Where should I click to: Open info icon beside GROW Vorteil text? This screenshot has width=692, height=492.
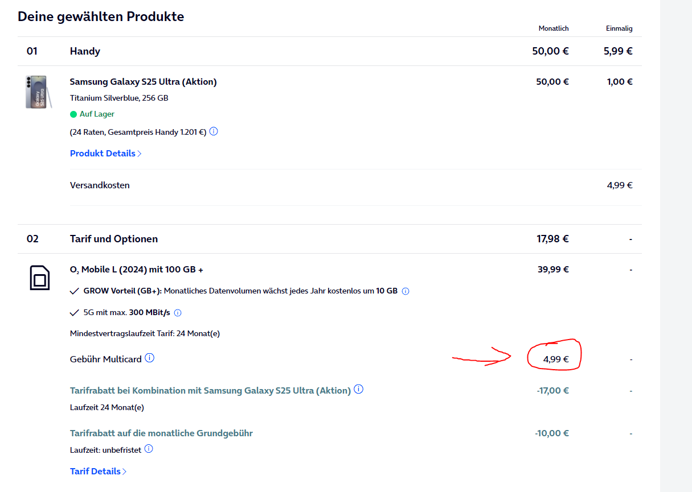(406, 291)
